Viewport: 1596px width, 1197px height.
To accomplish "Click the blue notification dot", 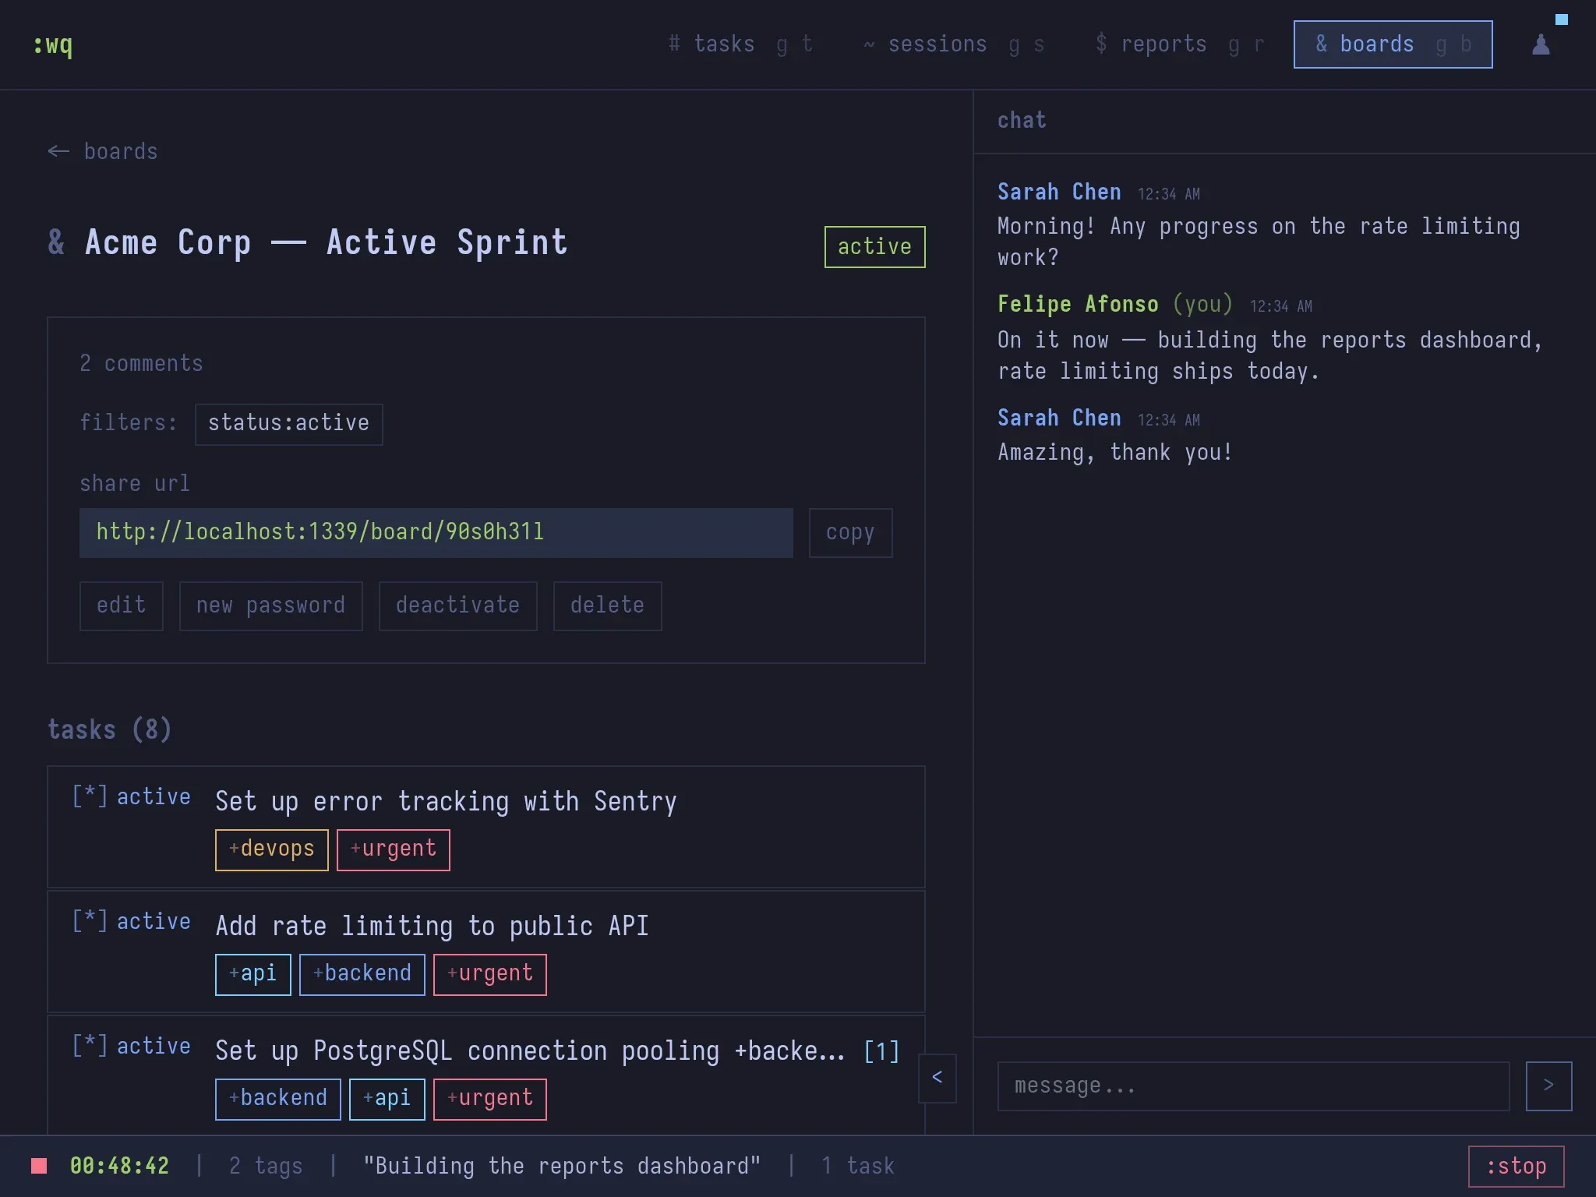I will point(1561,19).
